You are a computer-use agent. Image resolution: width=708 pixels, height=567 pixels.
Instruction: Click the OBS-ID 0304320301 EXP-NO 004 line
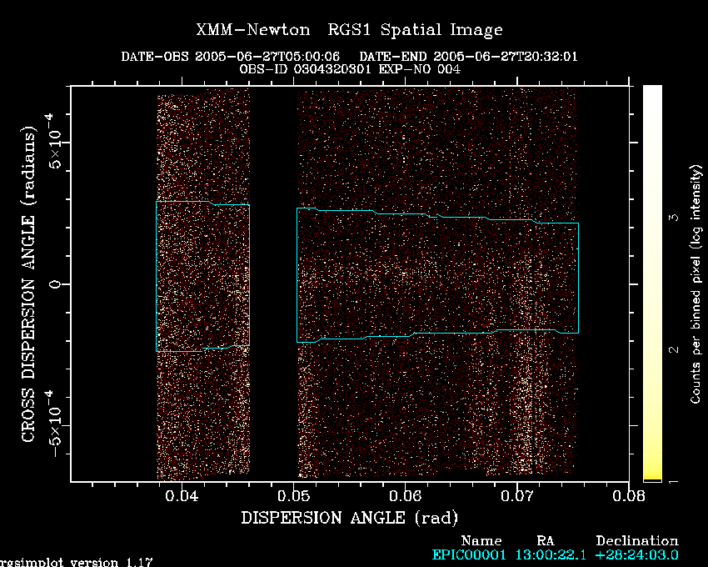(350, 69)
